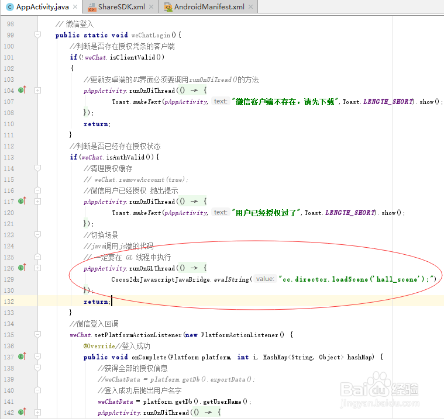444x419 pixels.
Task: Click the implements gutter icon on line 117
Action: 22,201
